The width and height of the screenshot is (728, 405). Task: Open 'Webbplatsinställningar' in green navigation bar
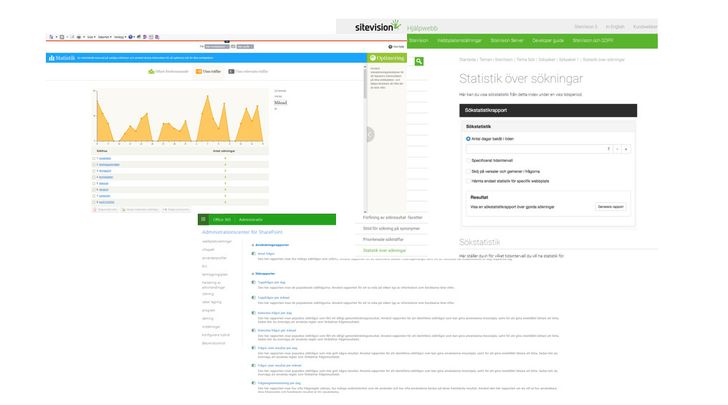point(459,41)
